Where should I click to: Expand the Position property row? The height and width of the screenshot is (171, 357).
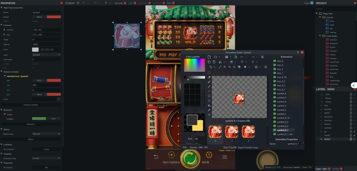4,30
